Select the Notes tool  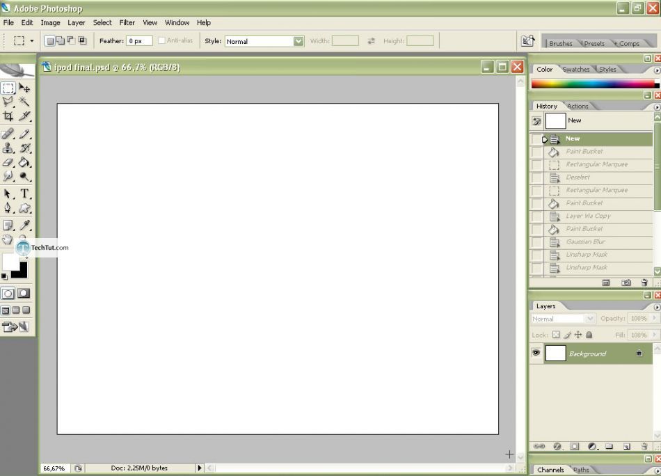pyautogui.click(x=8, y=225)
